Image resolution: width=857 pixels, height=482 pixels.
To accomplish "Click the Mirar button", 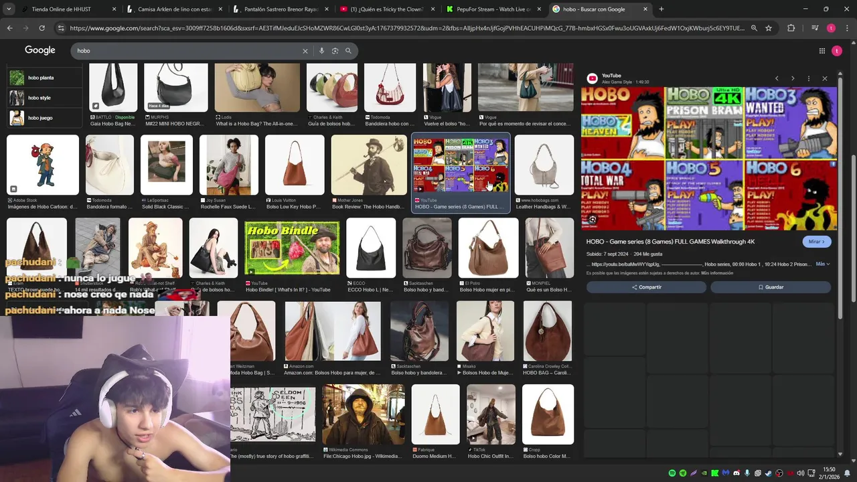I will point(817,242).
